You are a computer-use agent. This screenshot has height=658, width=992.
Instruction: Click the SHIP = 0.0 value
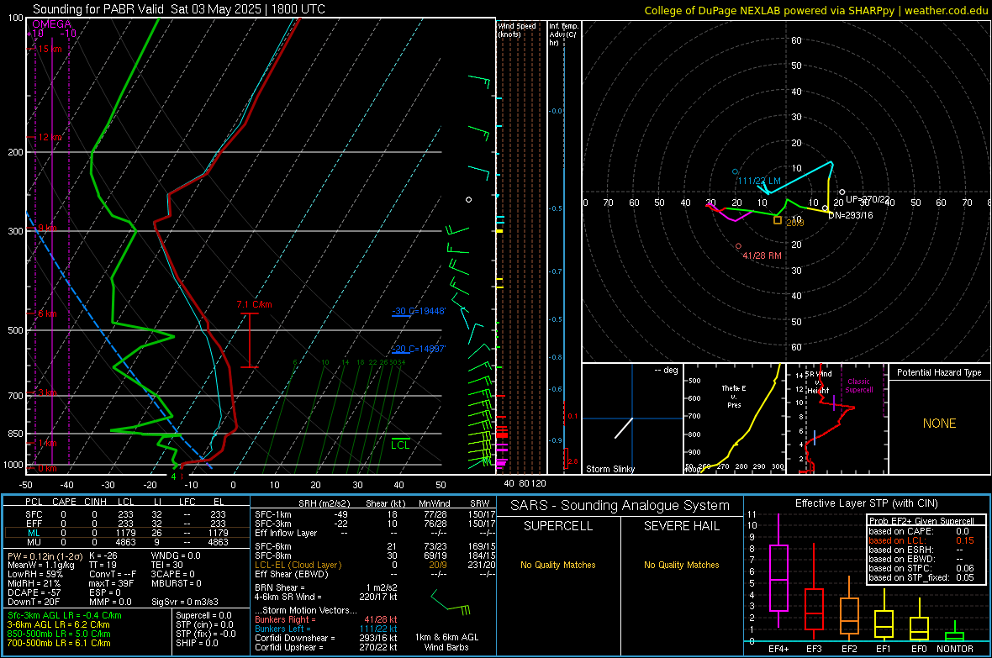[197, 643]
